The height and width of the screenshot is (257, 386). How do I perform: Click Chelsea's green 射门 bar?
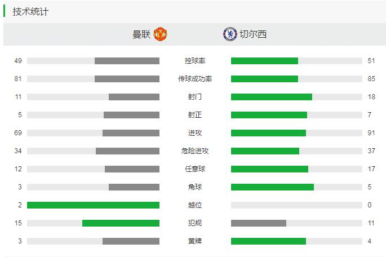pos(271,97)
